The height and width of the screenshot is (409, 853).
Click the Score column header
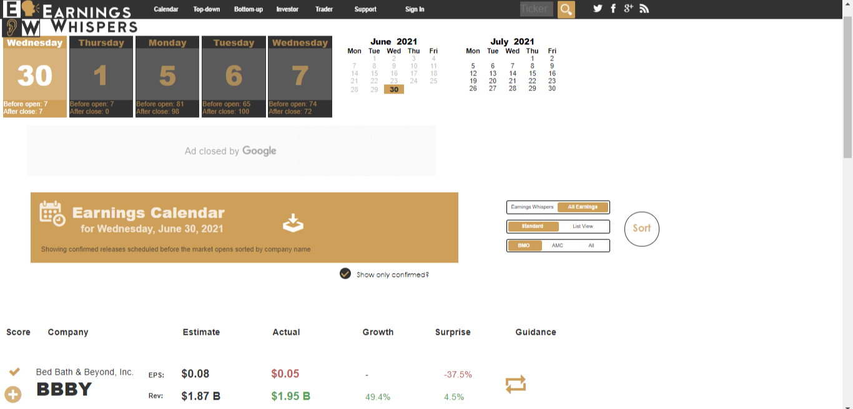[18, 332]
